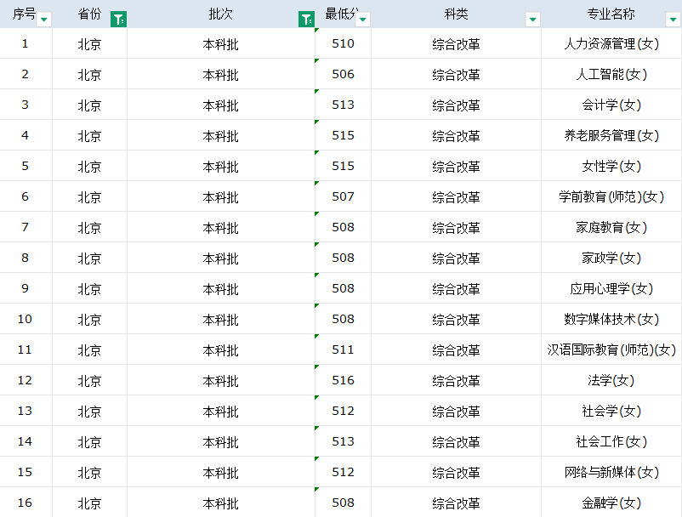
Task: Select 北京 in row 9
Action: (x=89, y=288)
